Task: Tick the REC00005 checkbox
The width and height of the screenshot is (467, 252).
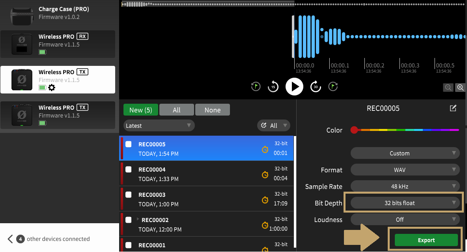Action: 128,144
